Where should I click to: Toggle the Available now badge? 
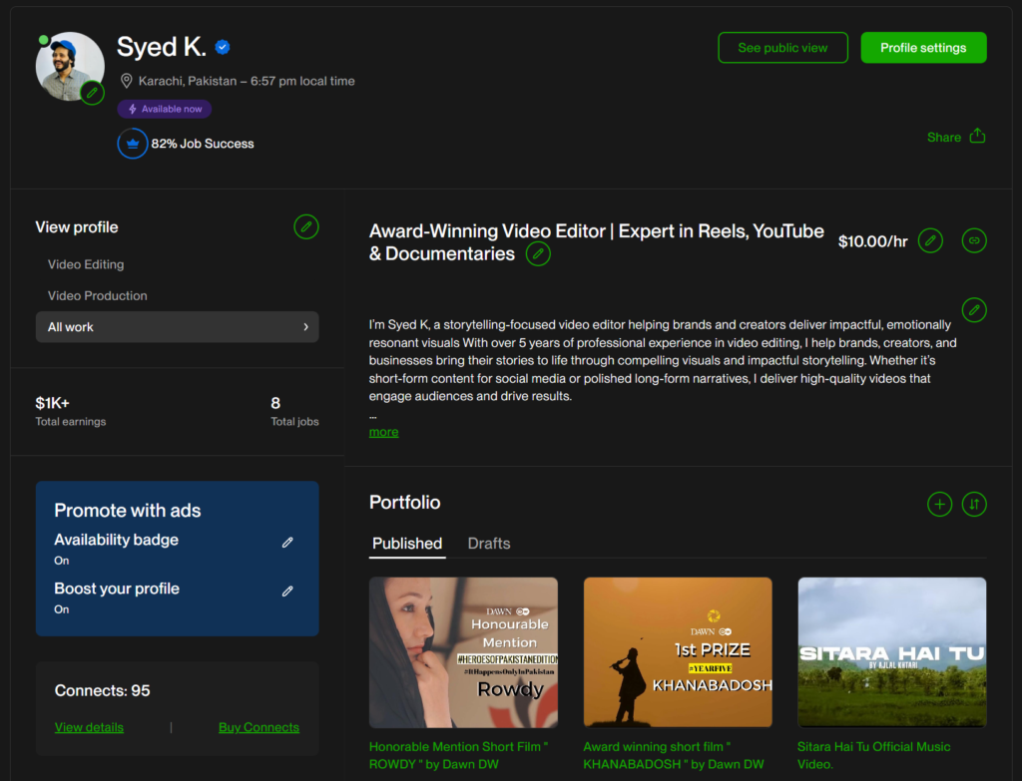tap(165, 110)
